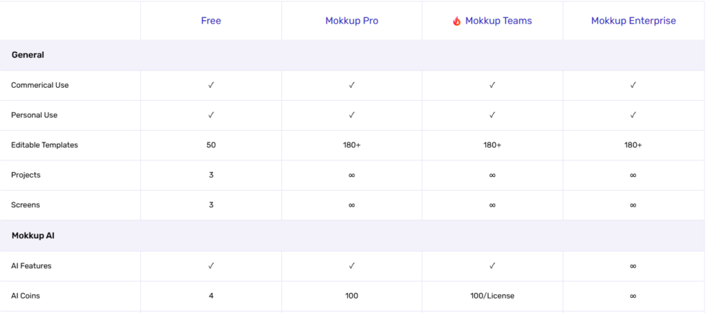Screen dimensions: 708x313
Task: Click the General section header row
Action: click(28, 55)
